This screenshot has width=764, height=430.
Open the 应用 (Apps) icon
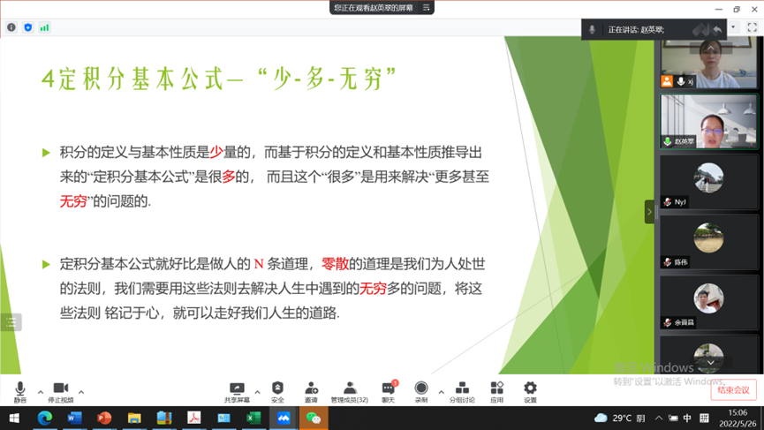point(496,390)
